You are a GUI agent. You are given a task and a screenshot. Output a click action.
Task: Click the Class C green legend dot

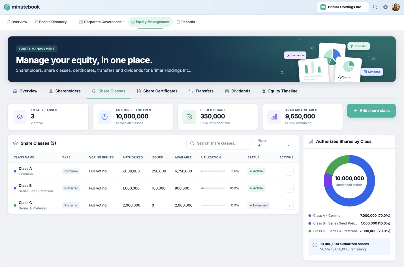point(310,231)
